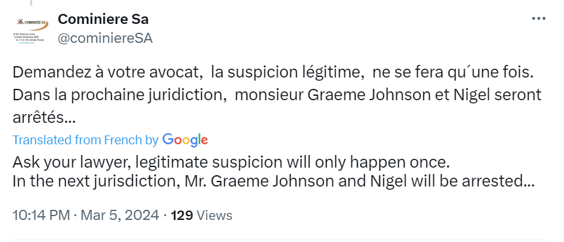Screen dimensions: 564x242
Task: Open the @cominiereSA handle link
Action: pos(105,38)
